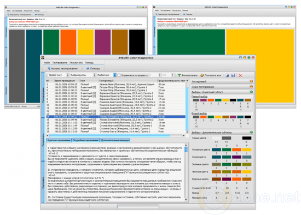
Task: Open the Тестирование menu in front window
Action: pos(60,63)
